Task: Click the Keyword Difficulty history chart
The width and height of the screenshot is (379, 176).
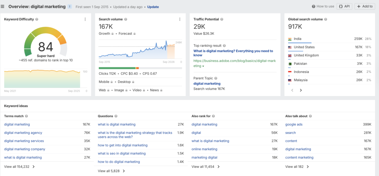Action: tap(42, 79)
